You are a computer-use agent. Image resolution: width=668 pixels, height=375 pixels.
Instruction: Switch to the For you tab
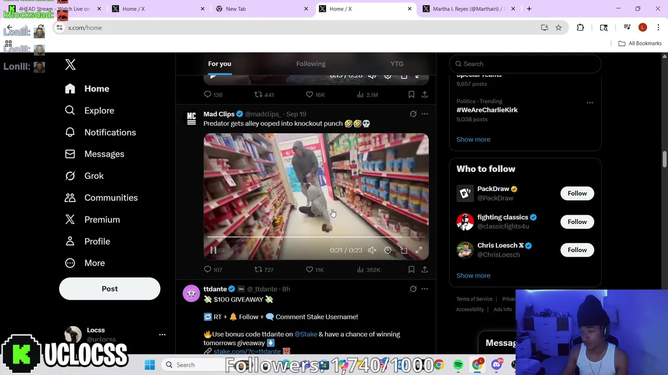click(x=220, y=64)
